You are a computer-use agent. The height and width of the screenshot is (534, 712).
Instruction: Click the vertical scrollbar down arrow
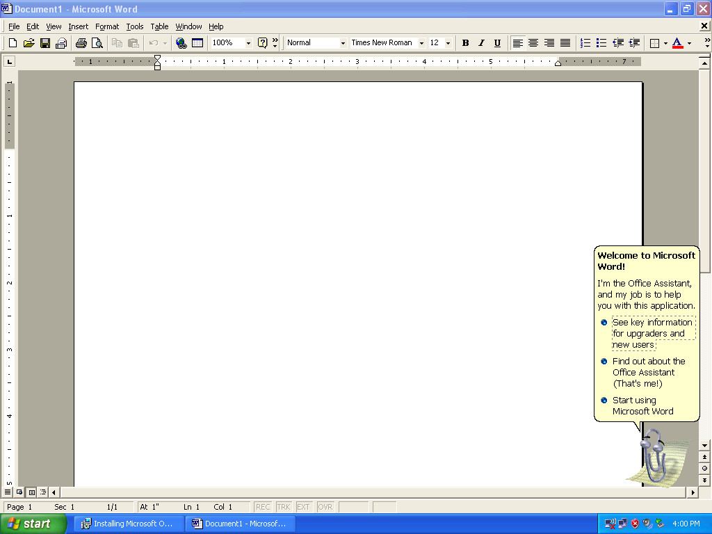coord(704,446)
